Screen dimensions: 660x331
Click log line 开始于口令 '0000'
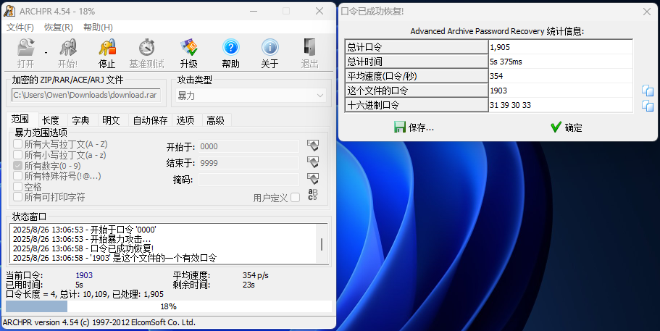pos(85,230)
